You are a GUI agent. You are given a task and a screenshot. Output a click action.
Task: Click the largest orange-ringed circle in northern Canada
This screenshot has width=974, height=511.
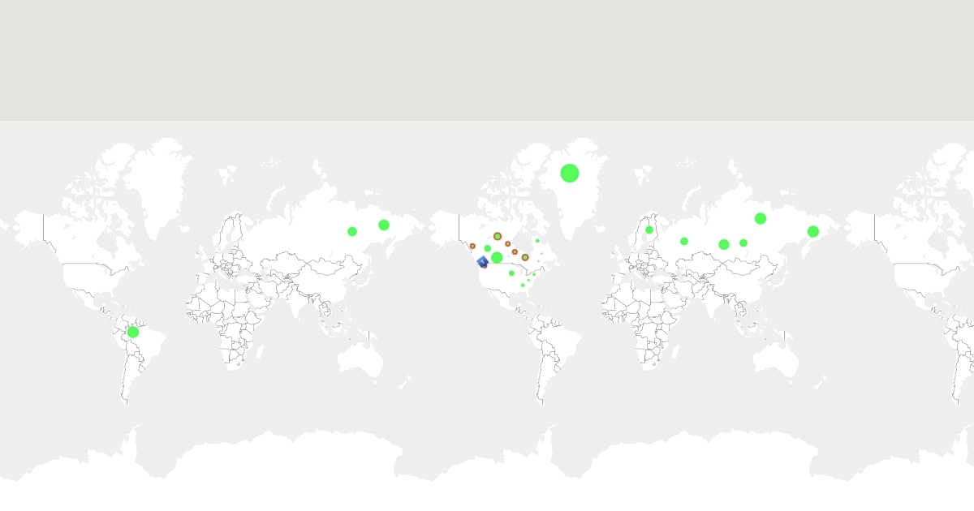[498, 236]
